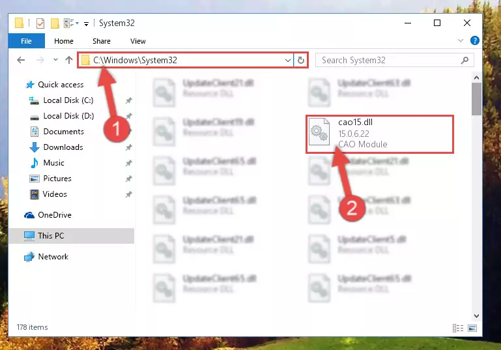Click the pin icon beside Videos

(x=129, y=194)
